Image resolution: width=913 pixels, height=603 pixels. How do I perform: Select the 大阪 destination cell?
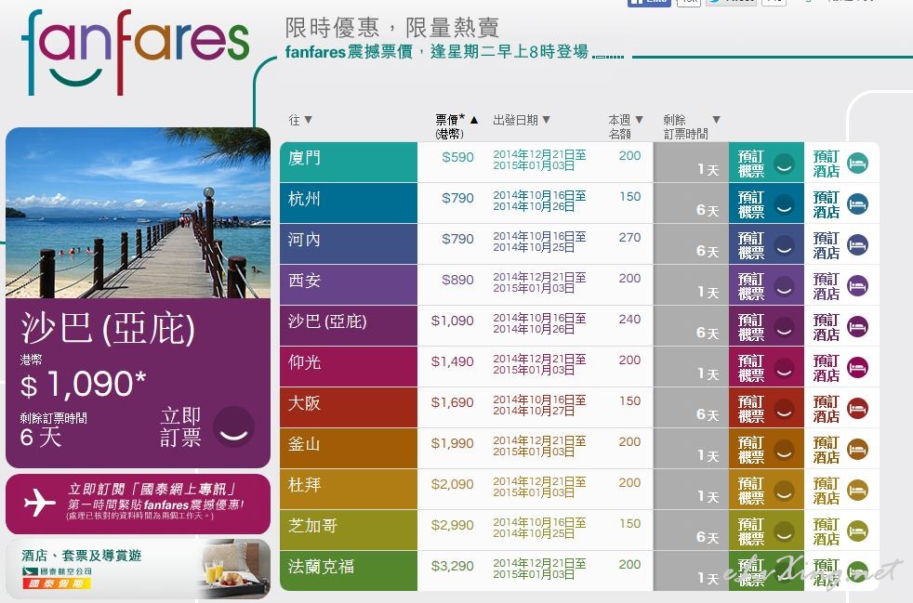click(349, 408)
